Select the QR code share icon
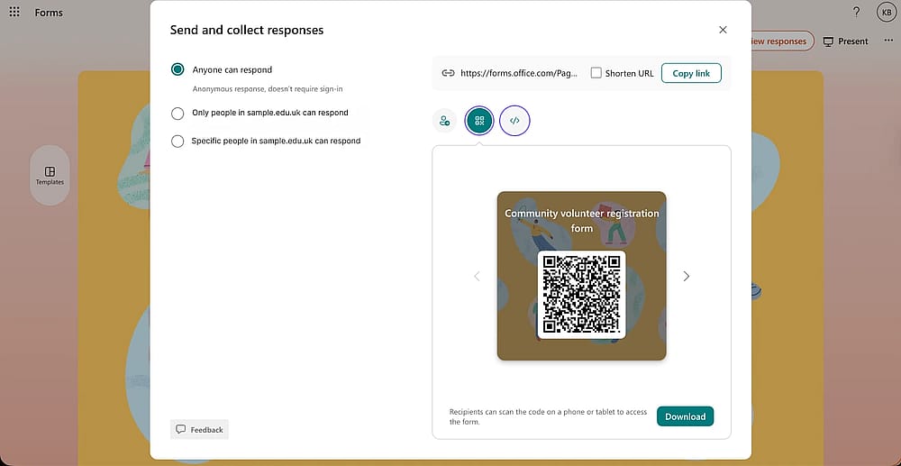 pyautogui.click(x=479, y=121)
